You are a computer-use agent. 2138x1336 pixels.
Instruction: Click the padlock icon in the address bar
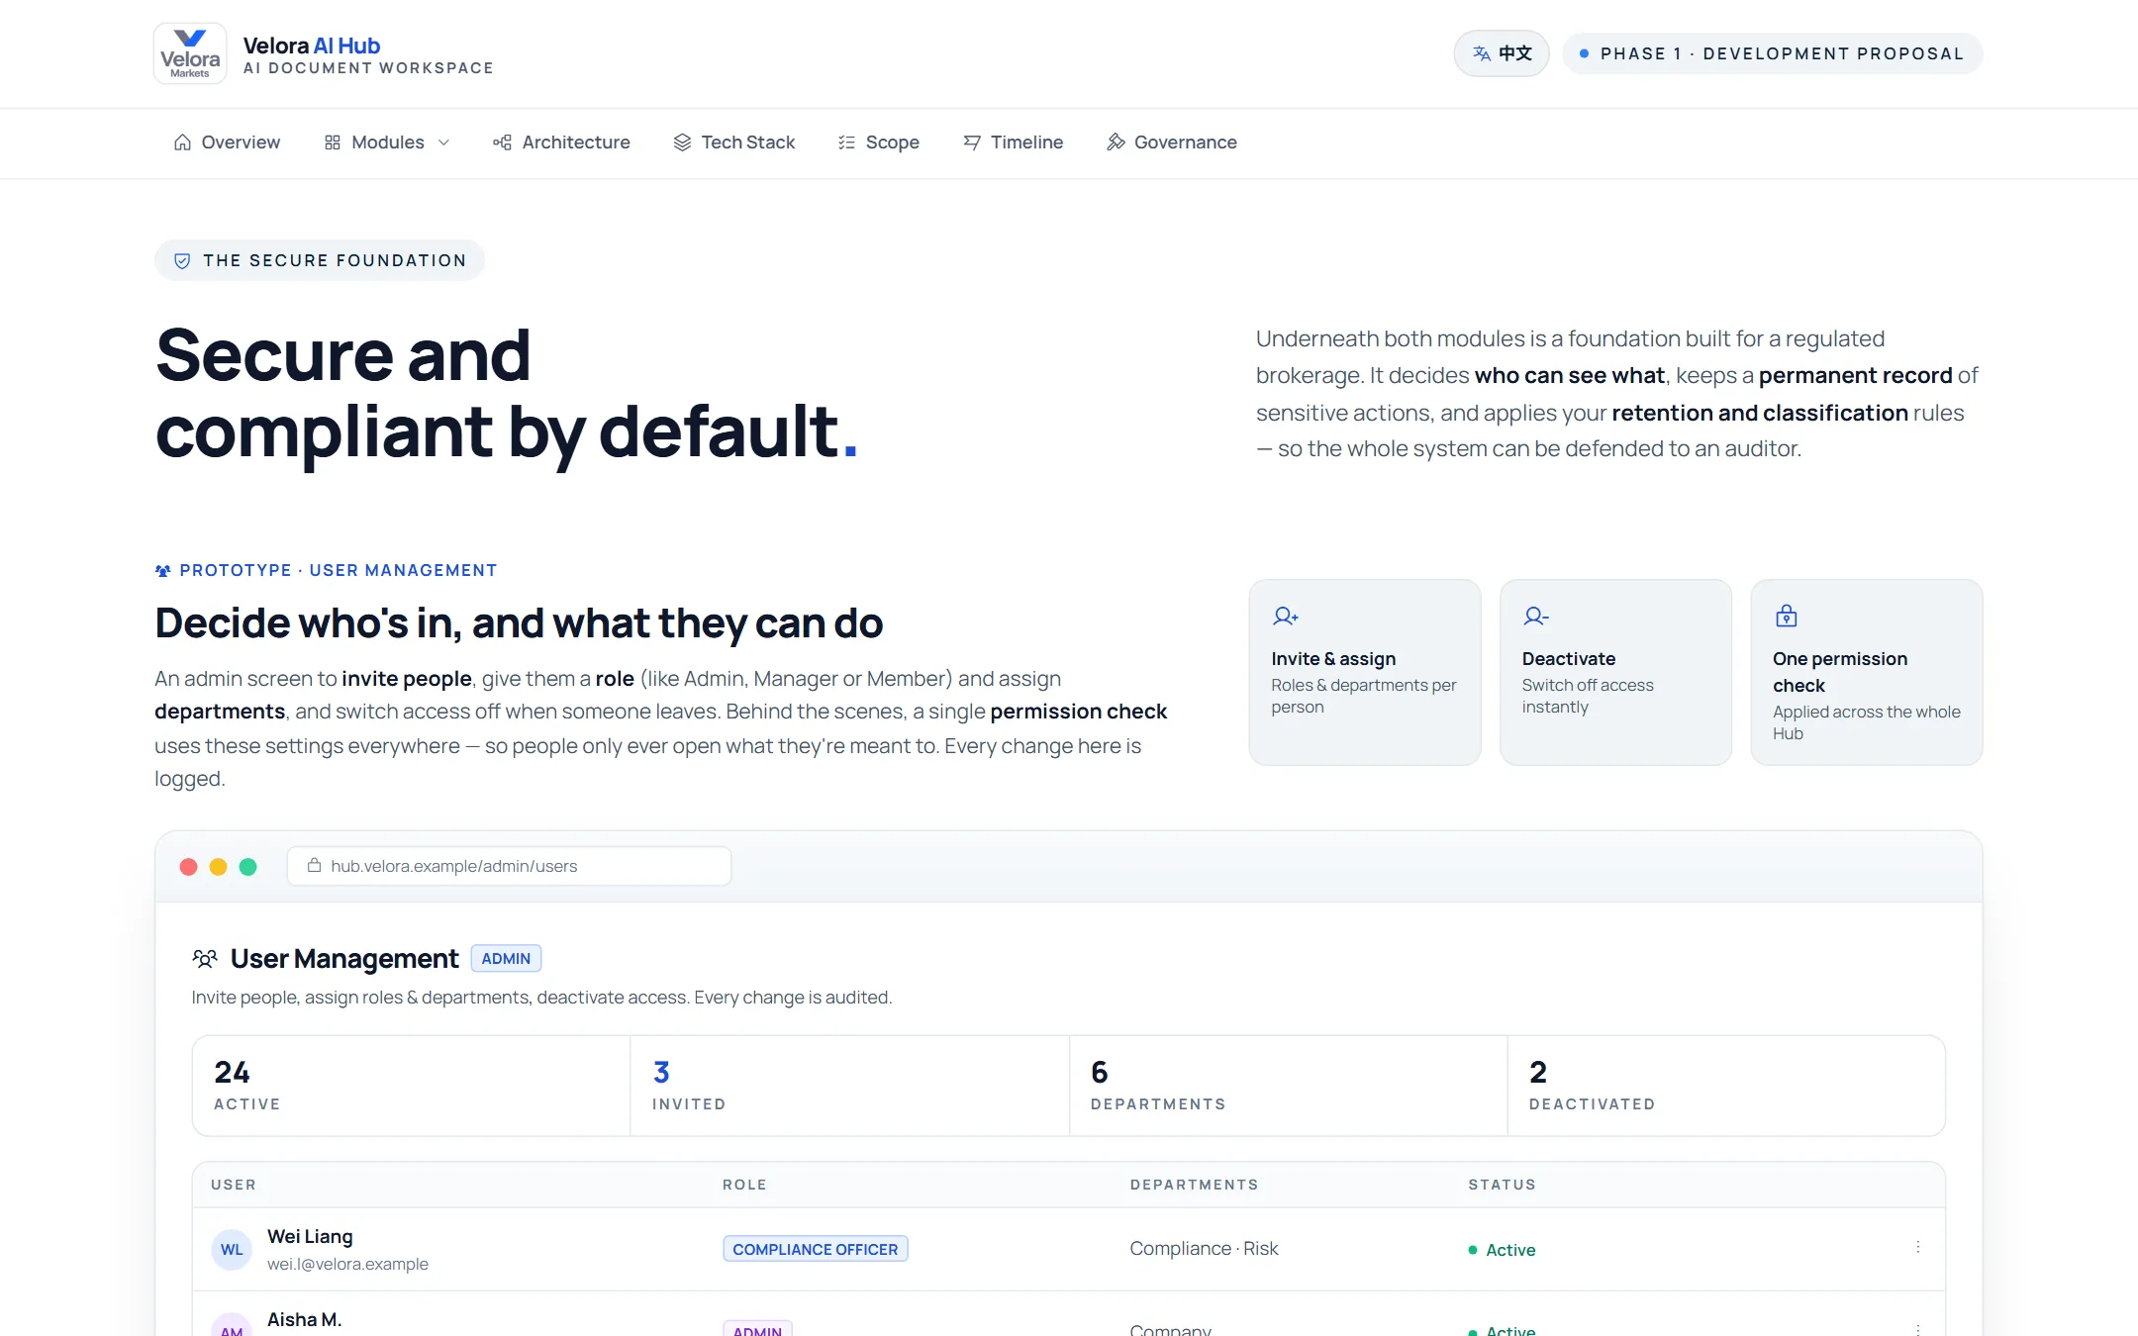(x=314, y=865)
